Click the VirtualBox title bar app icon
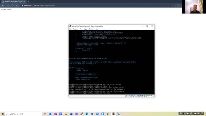 coord(70,26)
